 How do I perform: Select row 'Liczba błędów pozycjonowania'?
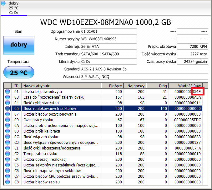click(x=103, y=114)
